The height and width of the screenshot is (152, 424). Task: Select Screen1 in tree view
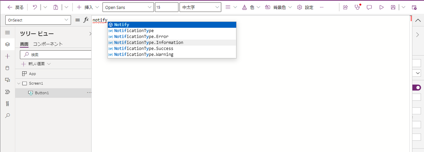tap(36, 83)
